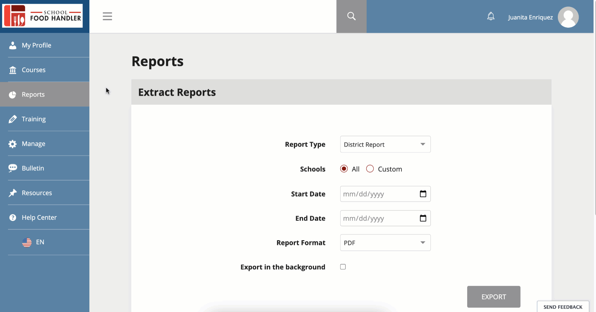Open the End Date calendar picker icon

pyautogui.click(x=423, y=218)
